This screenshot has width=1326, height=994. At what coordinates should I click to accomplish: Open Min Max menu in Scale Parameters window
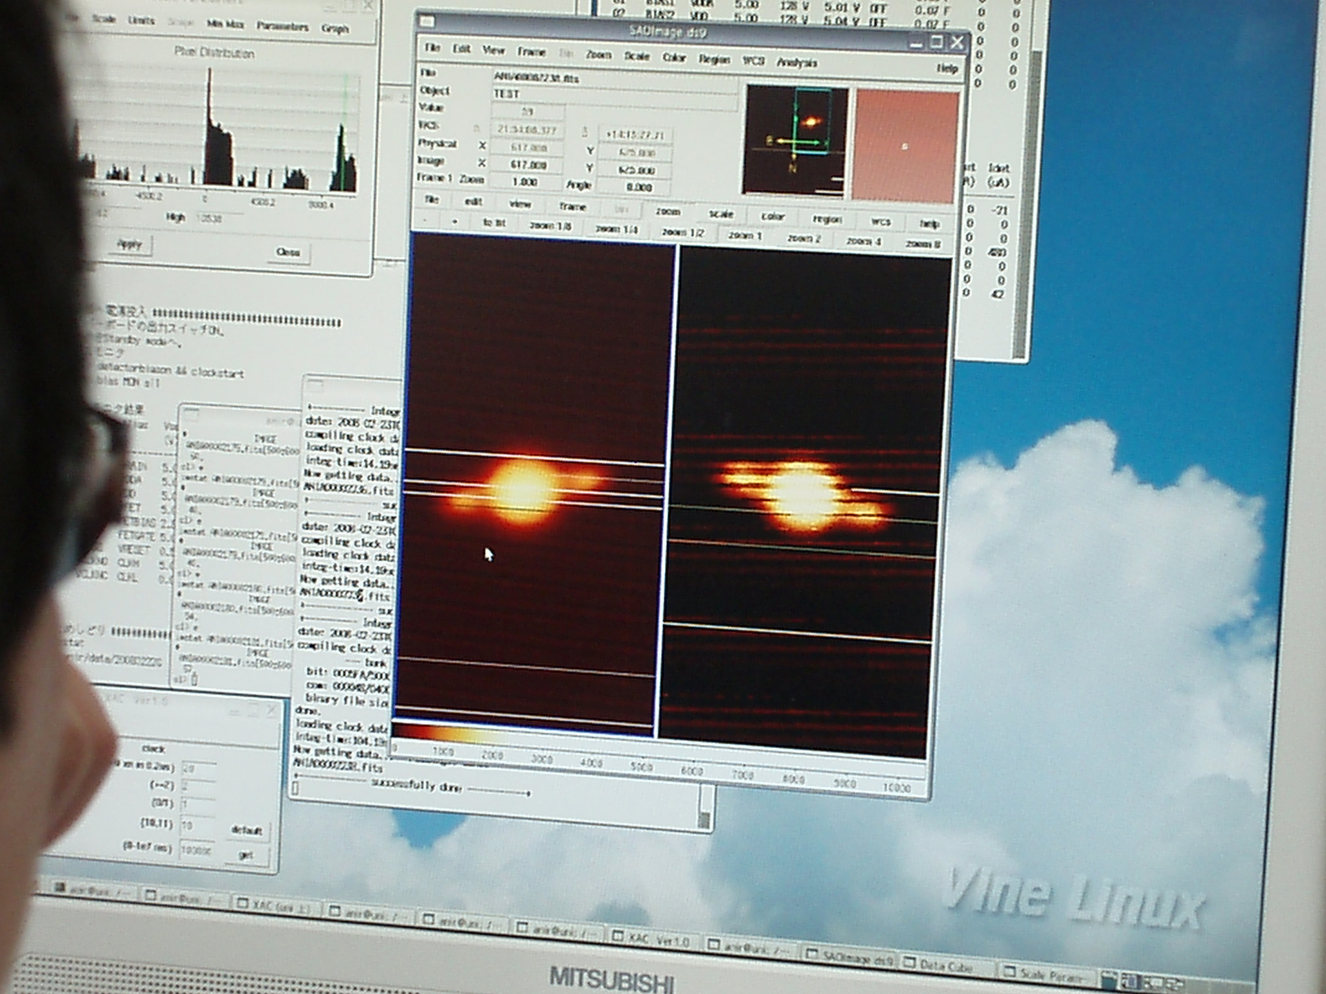point(225,24)
